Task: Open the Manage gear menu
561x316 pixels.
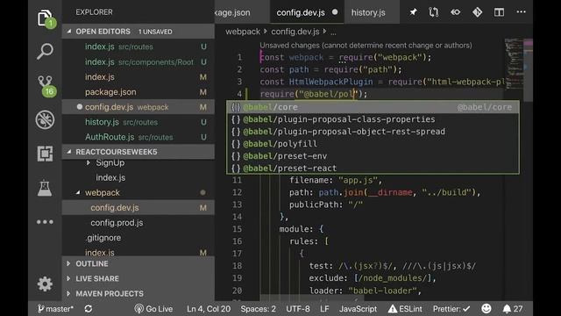Action: coord(45,284)
